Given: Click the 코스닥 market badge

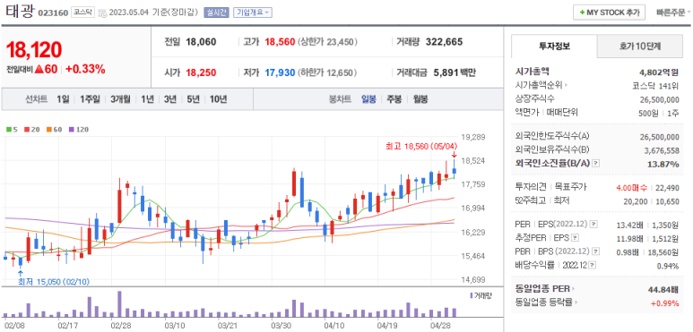Looking at the screenshot, I should pos(83,13).
